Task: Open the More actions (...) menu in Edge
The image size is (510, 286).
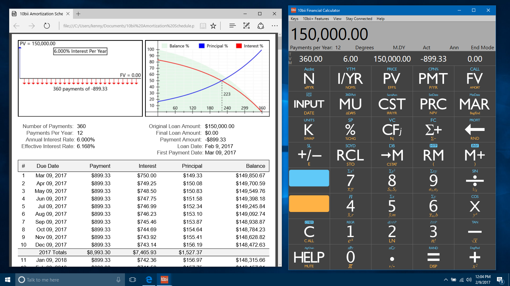Action: click(275, 26)
